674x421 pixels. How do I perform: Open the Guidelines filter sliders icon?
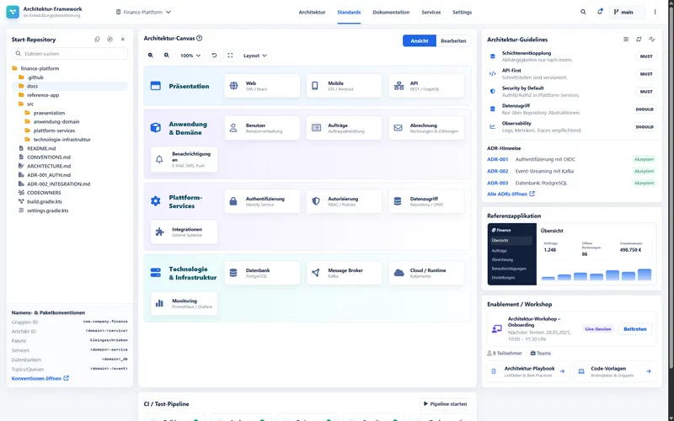point(626,39)
